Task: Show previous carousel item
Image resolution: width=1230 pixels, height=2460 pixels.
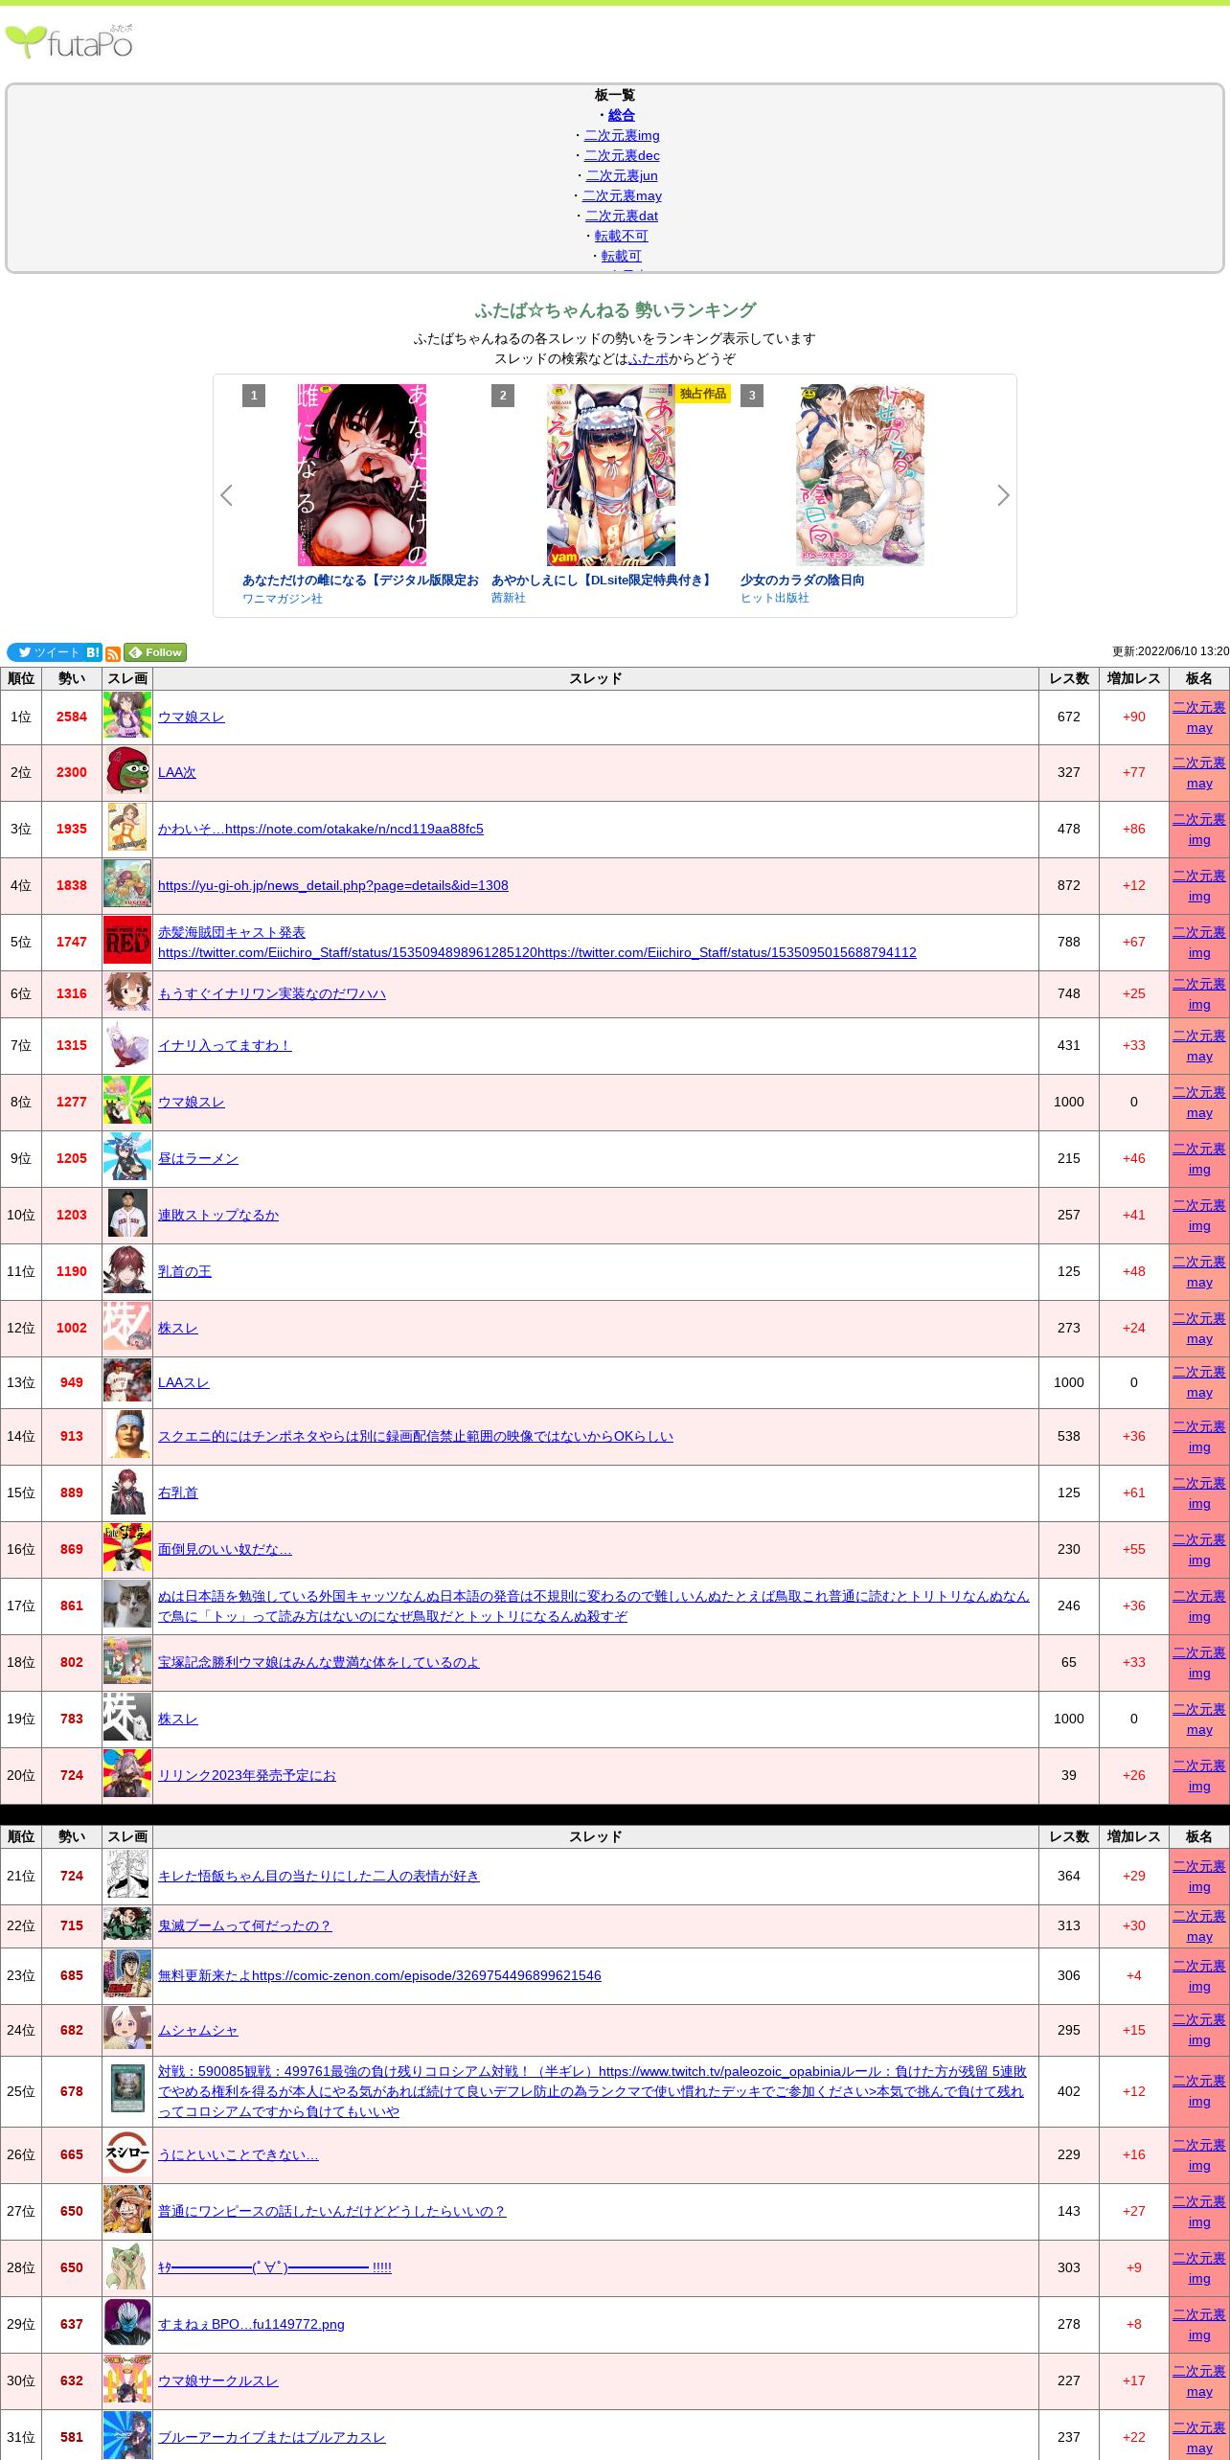Action: (226, 495)
